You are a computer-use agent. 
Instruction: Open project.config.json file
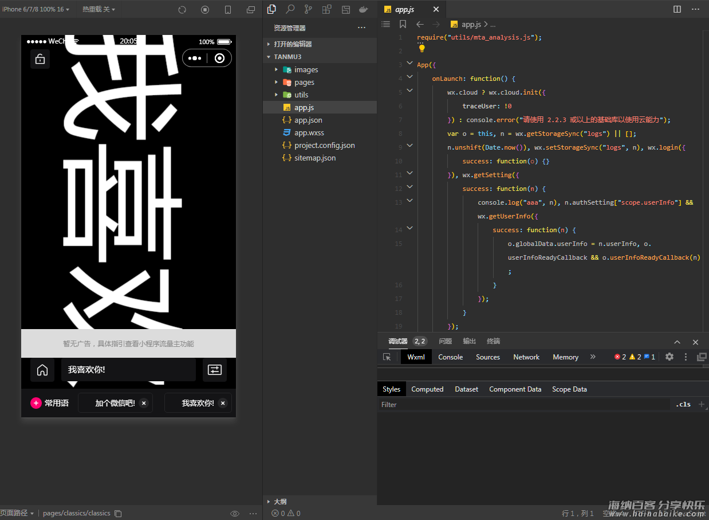tap(320, 145)
